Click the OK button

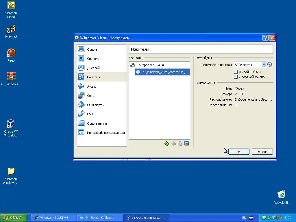[x=239, y=151]
